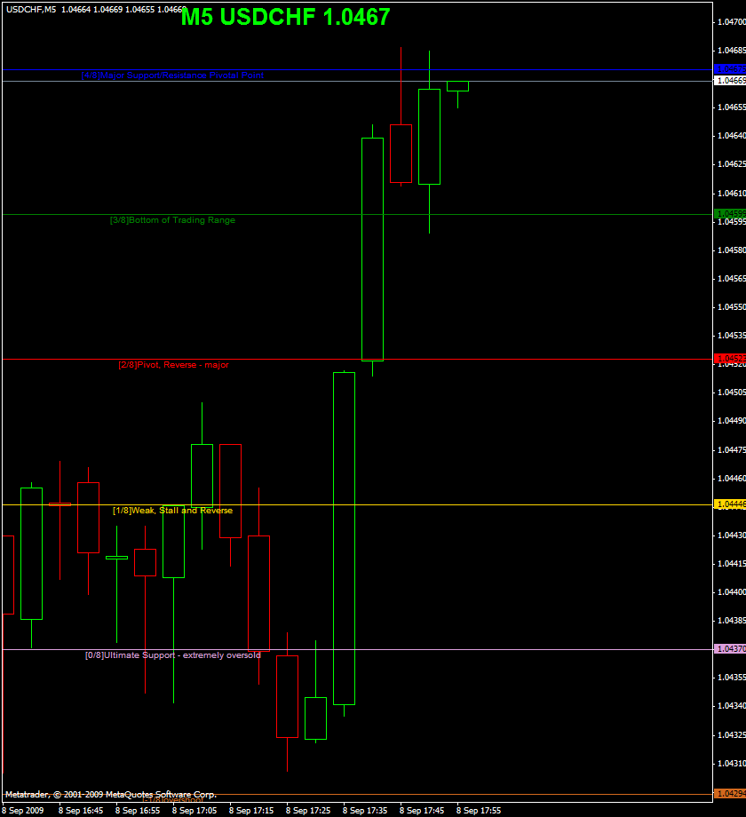Click the pink 1.04370 price tag

pos(730,648)
